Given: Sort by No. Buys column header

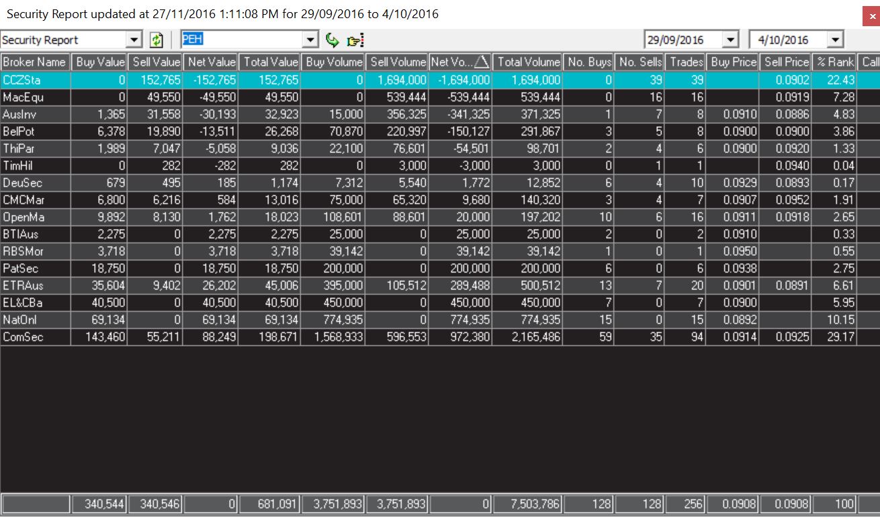Looking at the screenshot, I should pos(589,62).
